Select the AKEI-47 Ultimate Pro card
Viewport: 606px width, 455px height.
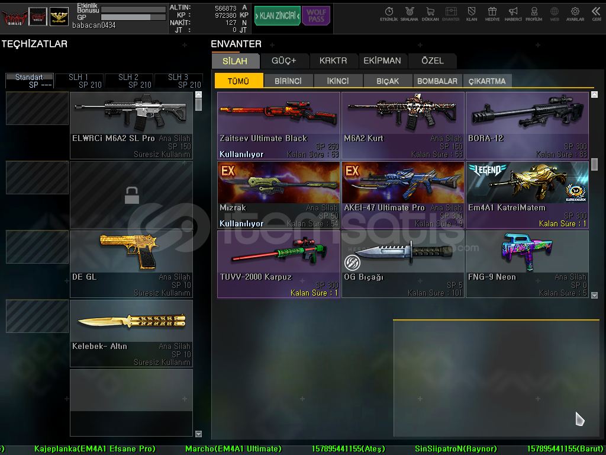[x=403, y=195]
